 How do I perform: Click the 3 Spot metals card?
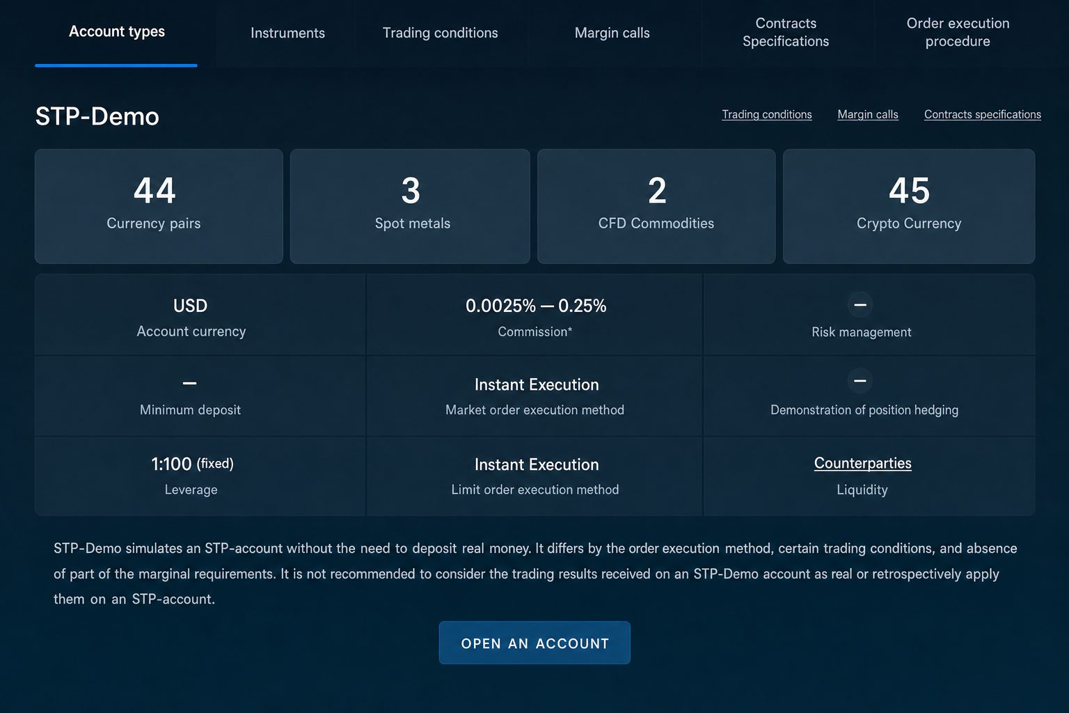[x=410, y=206]
